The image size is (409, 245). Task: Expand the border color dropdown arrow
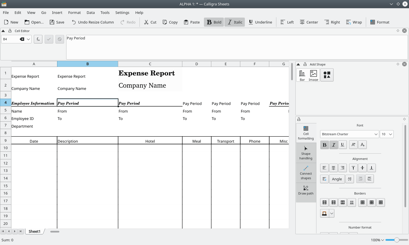coord(331,213)
